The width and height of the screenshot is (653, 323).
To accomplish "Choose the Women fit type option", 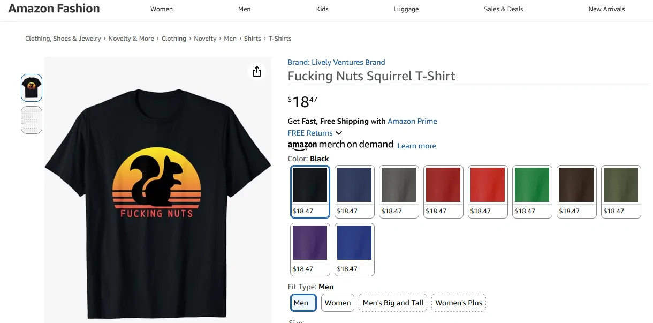I will 338,303.
